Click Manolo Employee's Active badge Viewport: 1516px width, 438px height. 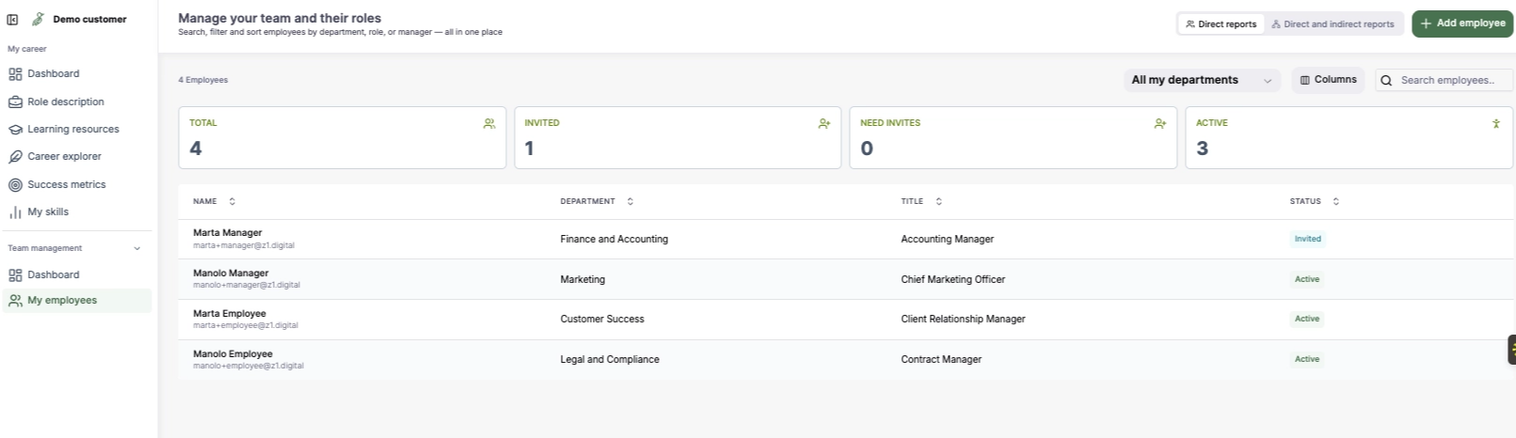1307,359
